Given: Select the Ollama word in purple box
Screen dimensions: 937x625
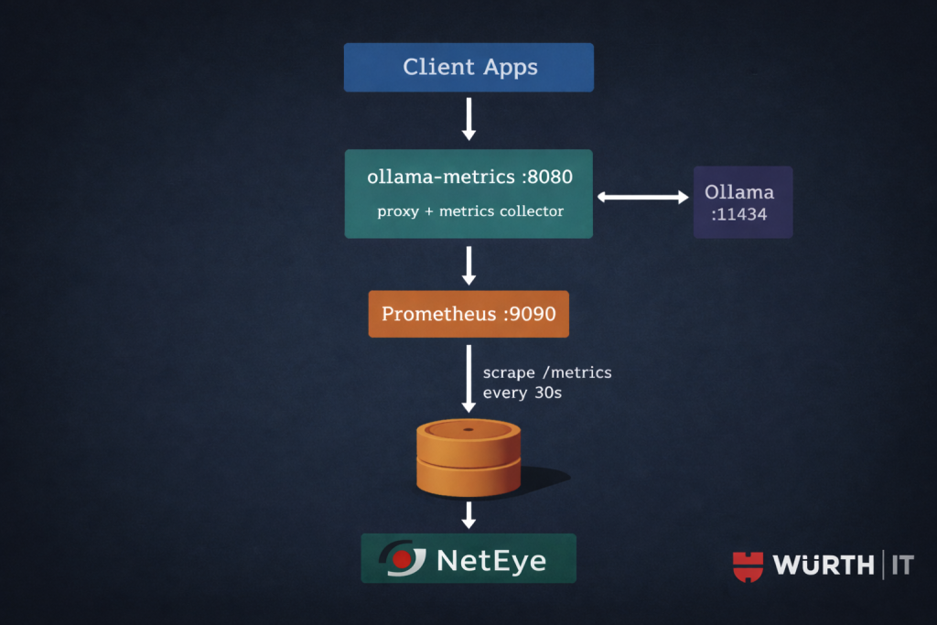Looking at the screenshot, I should [739, 192].
